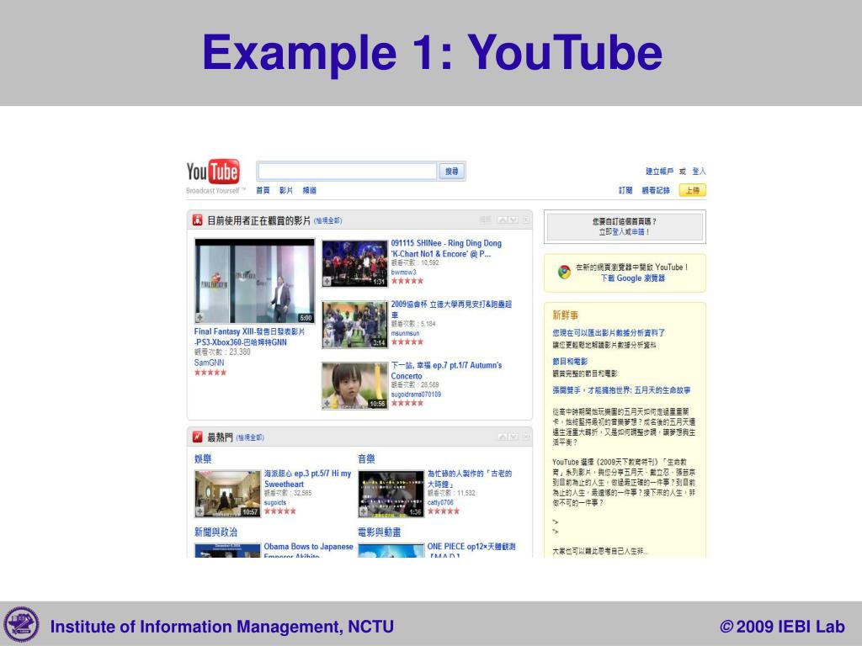Click the Google Chrome icon

[x=564, y=272]
